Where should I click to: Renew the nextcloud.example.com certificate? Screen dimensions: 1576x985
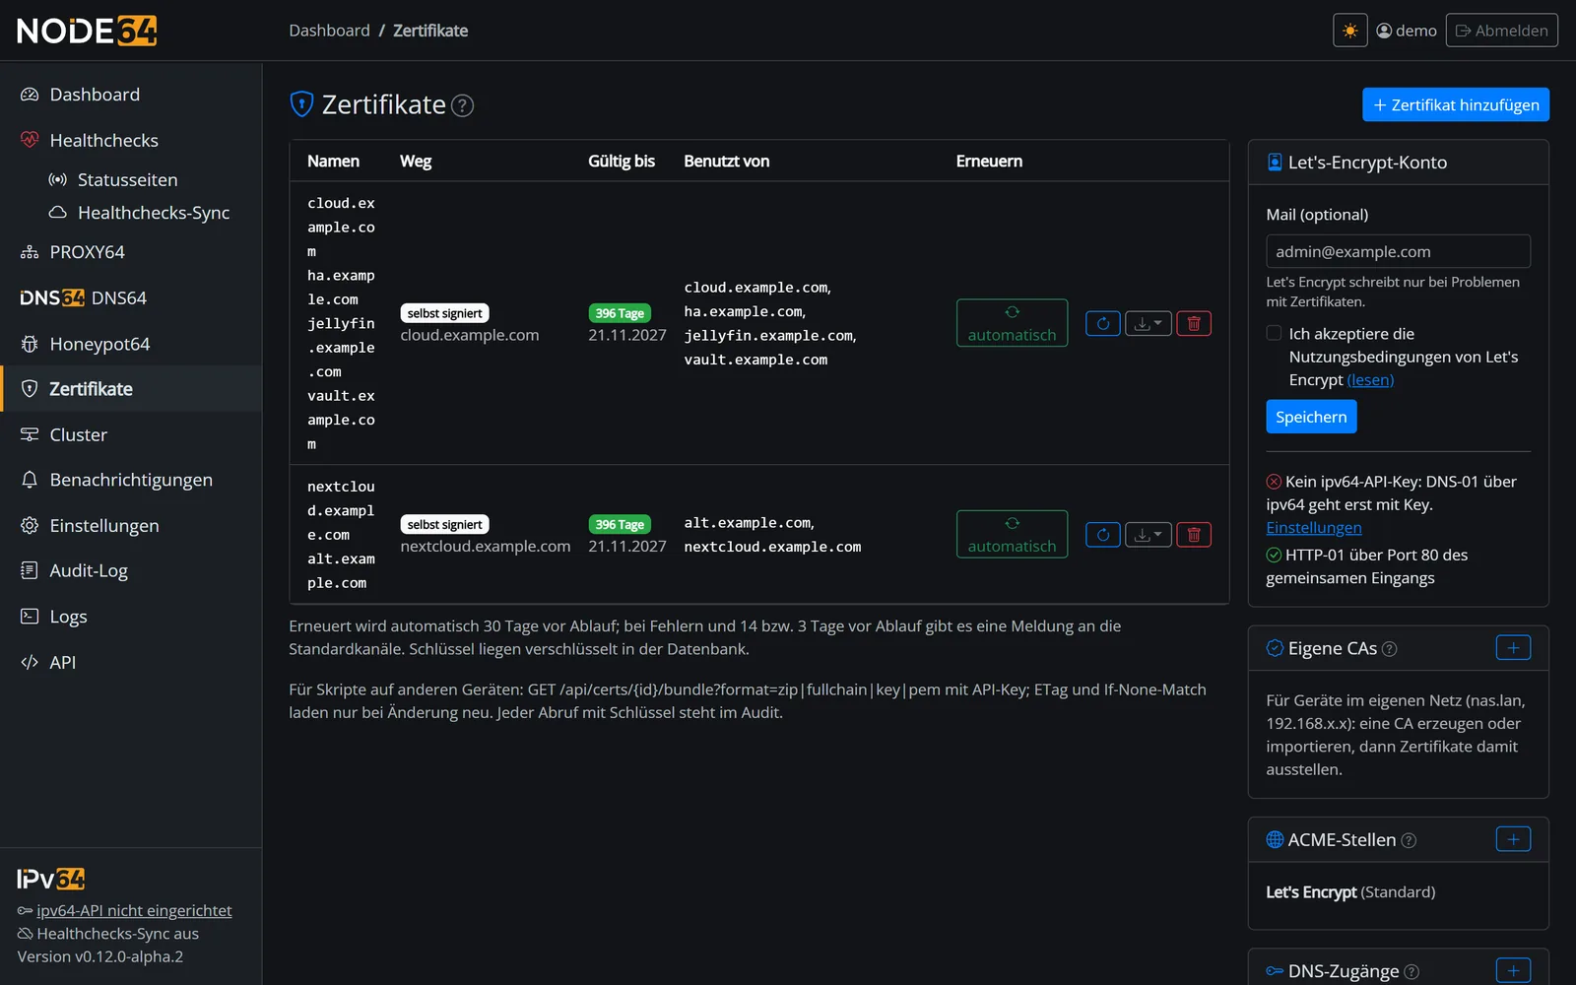[x=1102, y=535]
